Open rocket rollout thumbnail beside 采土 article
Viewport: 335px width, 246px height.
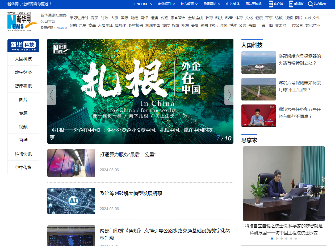click(259, 89)
